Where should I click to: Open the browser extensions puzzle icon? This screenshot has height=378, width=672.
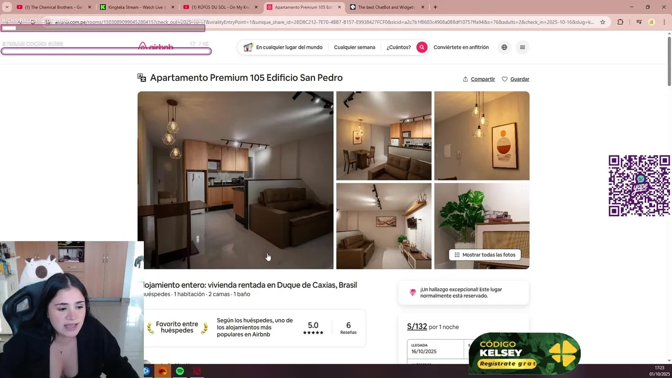pyautogui.click(x=620, y=22)
